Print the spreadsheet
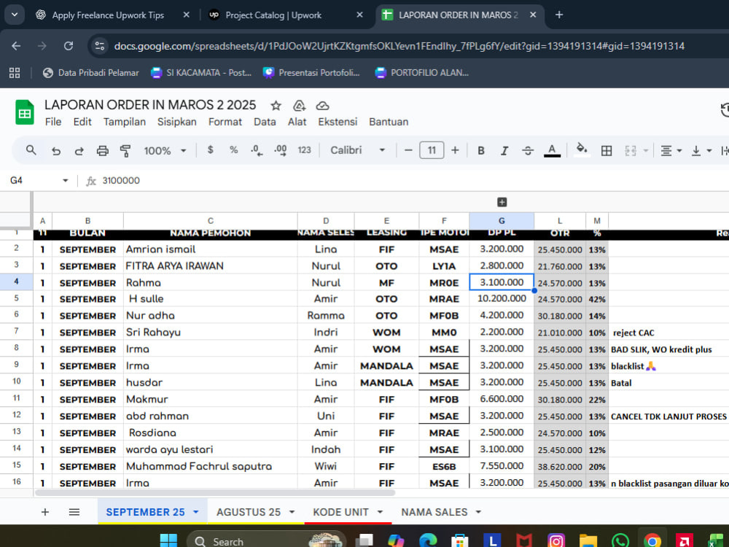 point(102,151)
